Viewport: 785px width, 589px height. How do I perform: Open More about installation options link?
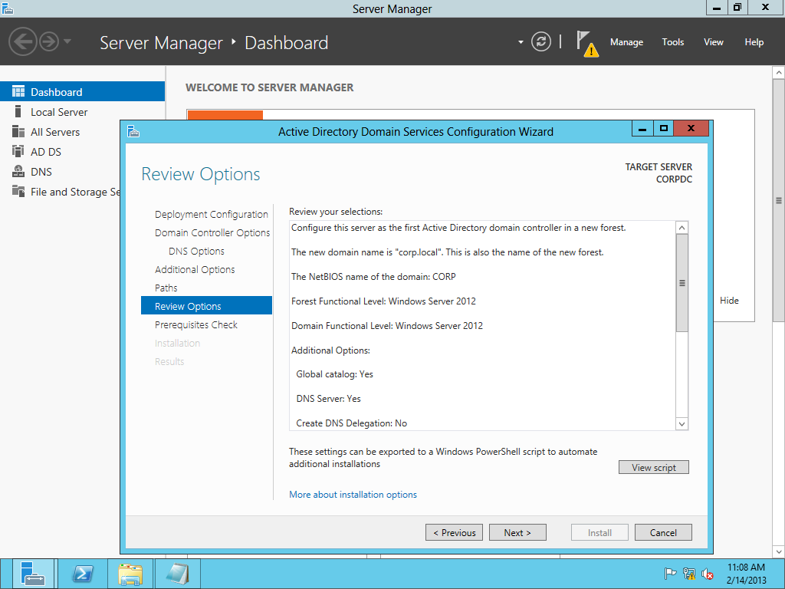pos(353,495)
